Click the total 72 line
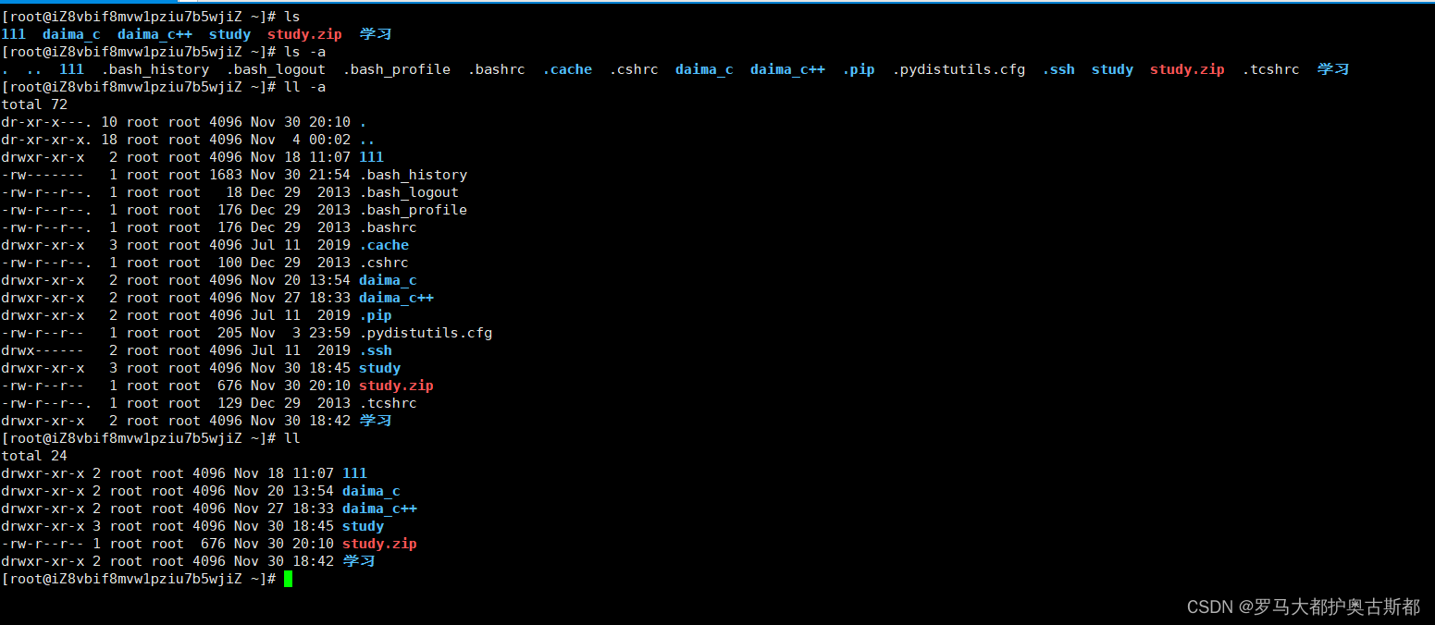1435x625 pixels. click(33, 104)
